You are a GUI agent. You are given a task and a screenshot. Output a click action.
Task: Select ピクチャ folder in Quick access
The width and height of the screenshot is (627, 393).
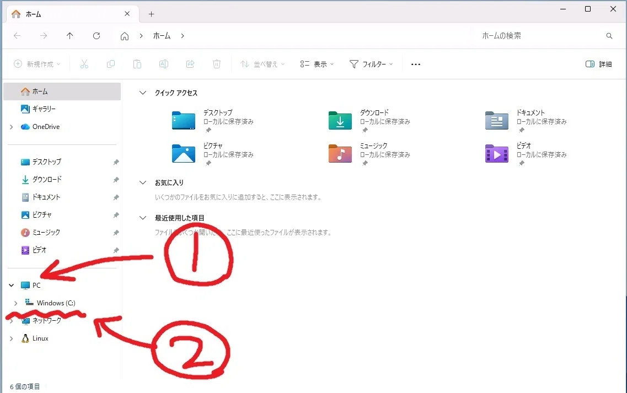(212, 154)
